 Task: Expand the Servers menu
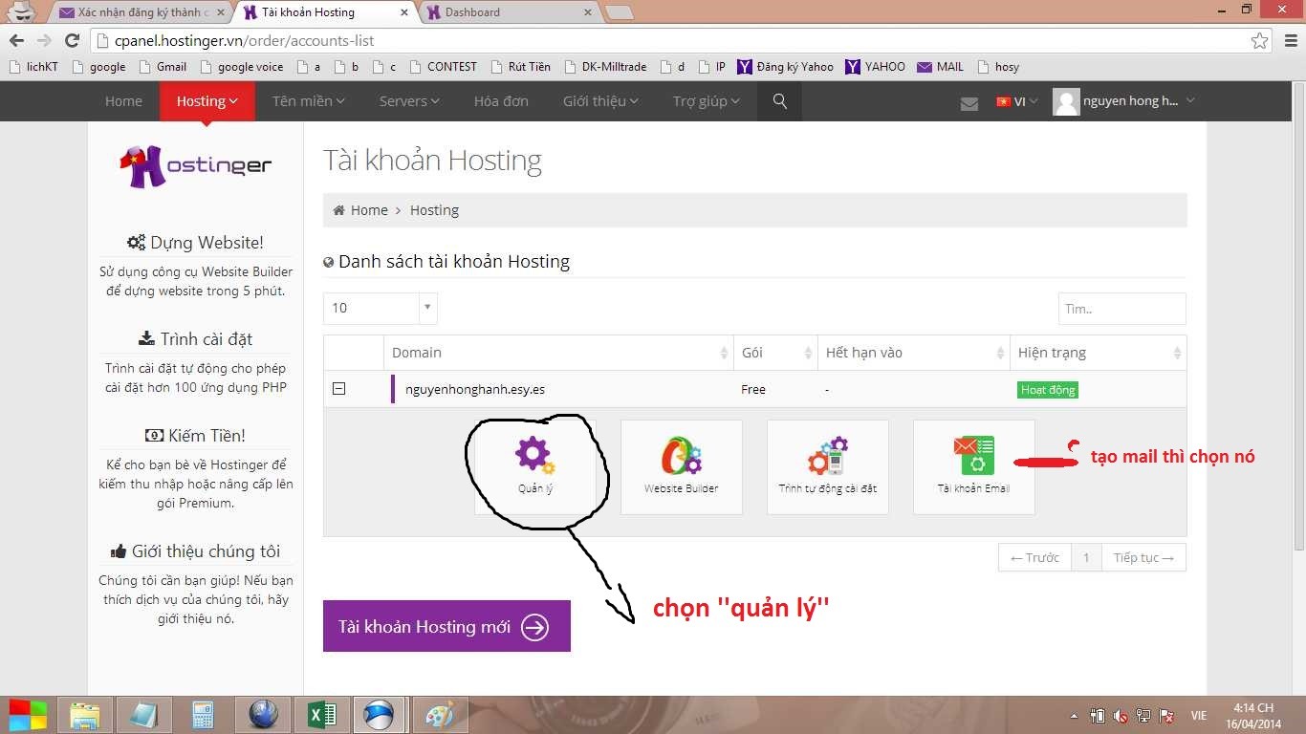coord(409,101)
